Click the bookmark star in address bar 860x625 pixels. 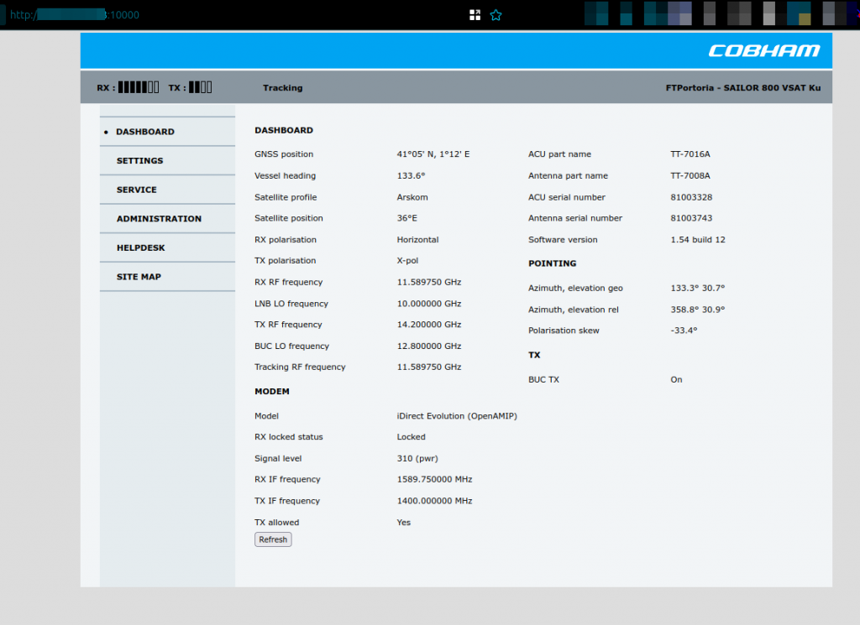[496, 15]
